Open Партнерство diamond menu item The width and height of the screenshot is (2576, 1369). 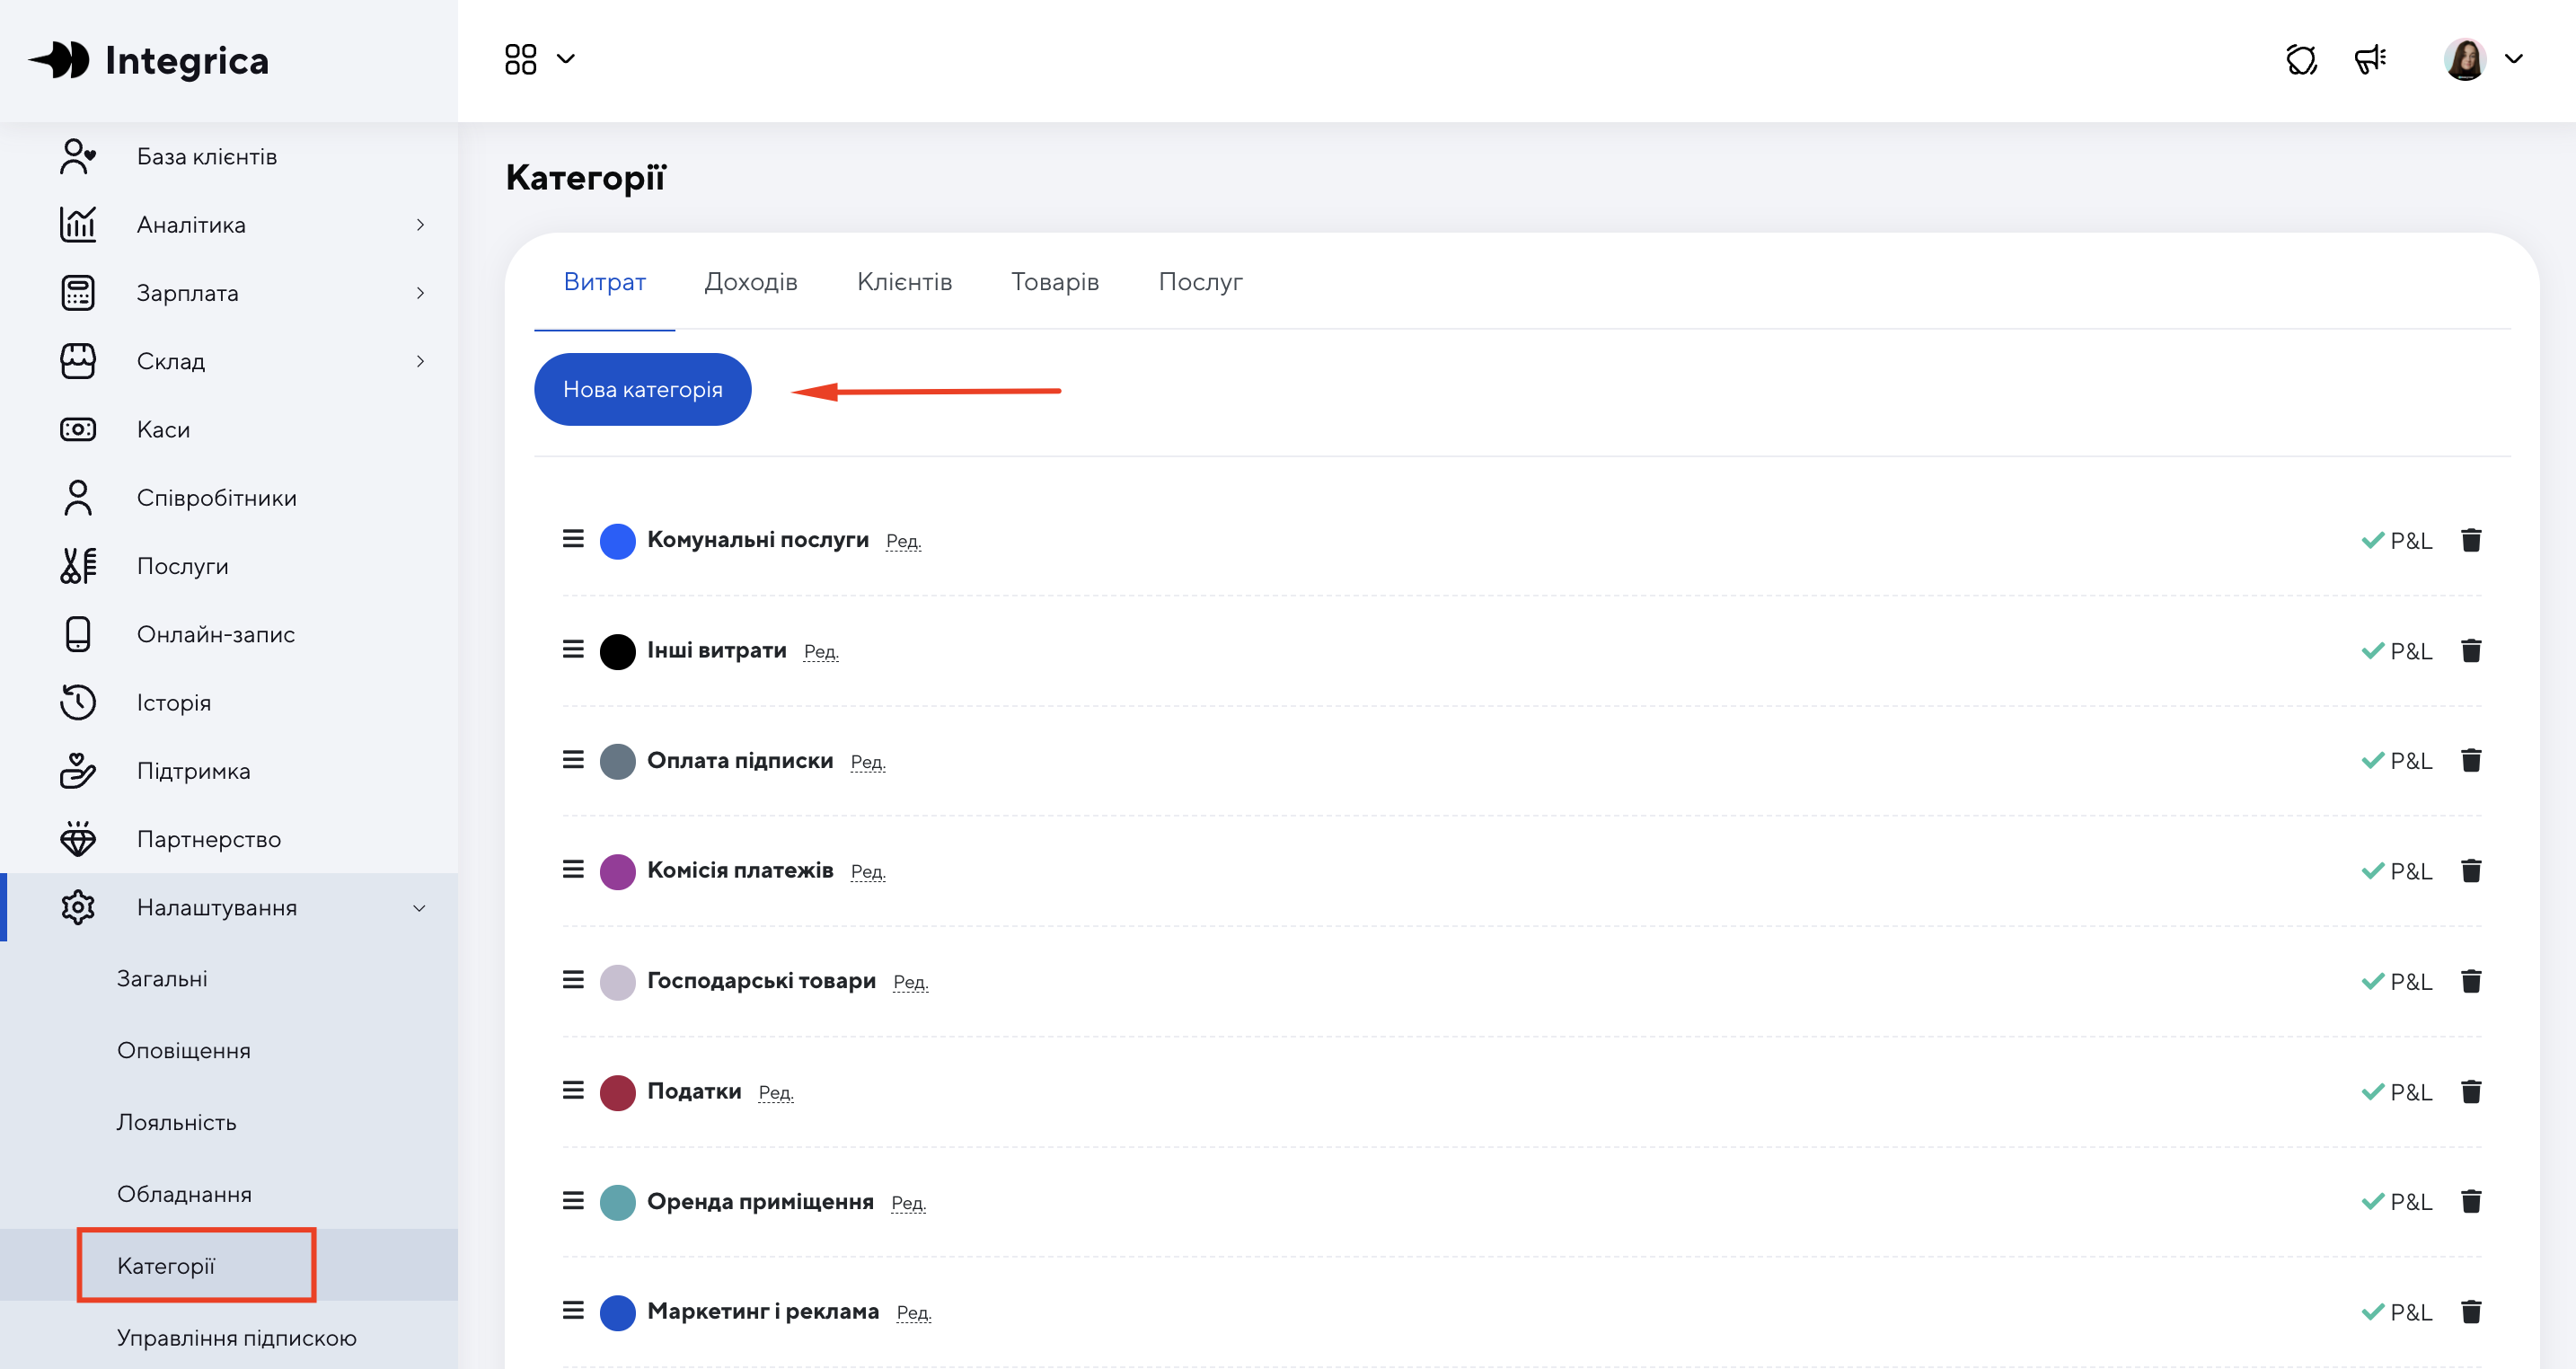click(208, 839)
